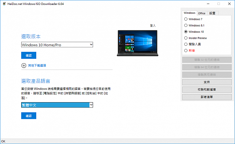This screenshot has height=144, width=235.
Task: Click the plus icon beside 其他下載選項
Action: tap(24, 66)
